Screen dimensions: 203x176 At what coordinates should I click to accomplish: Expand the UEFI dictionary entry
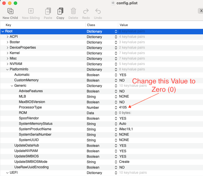click(x=7, y=173)
